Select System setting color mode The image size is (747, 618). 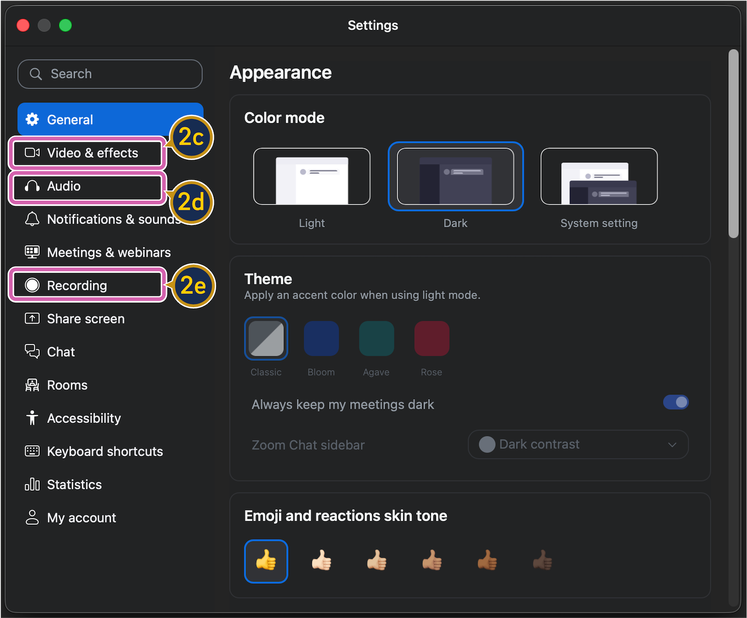point(599,176)
